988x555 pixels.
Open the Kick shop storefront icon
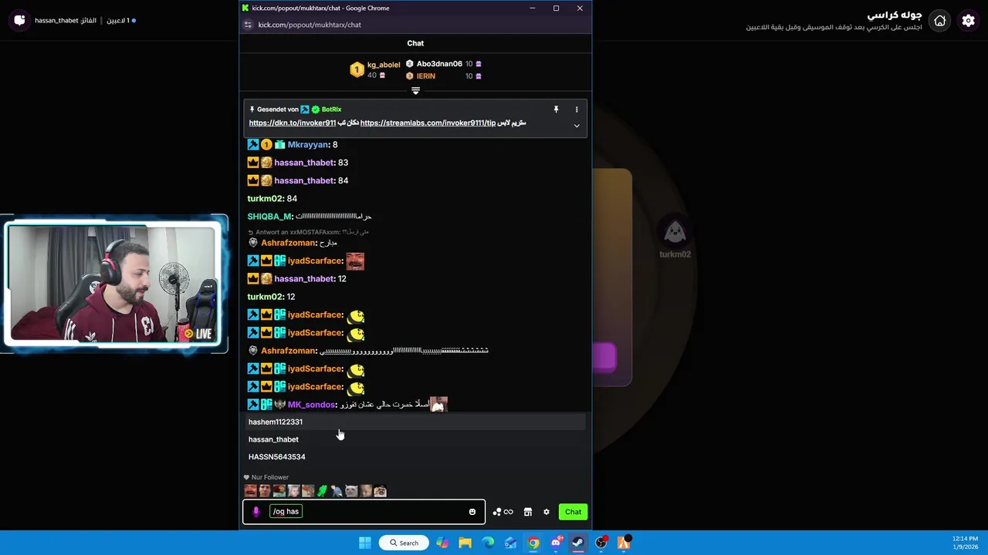pyautogui.click(x=528, y=512)
